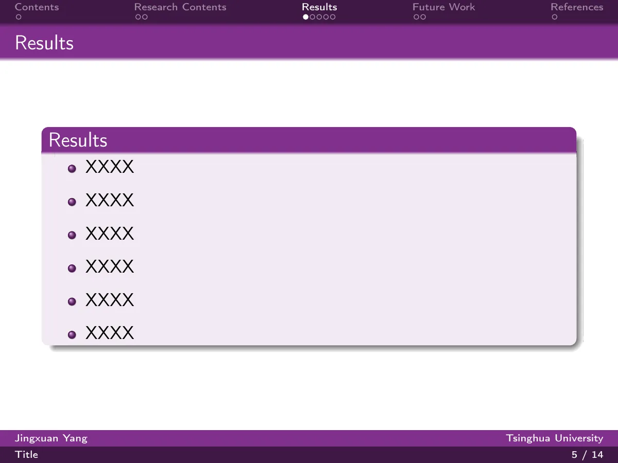Screen dimensions: 618x463
Task: Click the first slide dot under Research Contents
Action: click(138, 17)
